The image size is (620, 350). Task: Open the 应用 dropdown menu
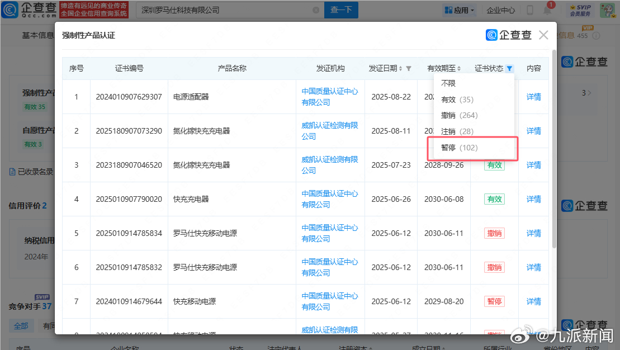click(460, 10)
